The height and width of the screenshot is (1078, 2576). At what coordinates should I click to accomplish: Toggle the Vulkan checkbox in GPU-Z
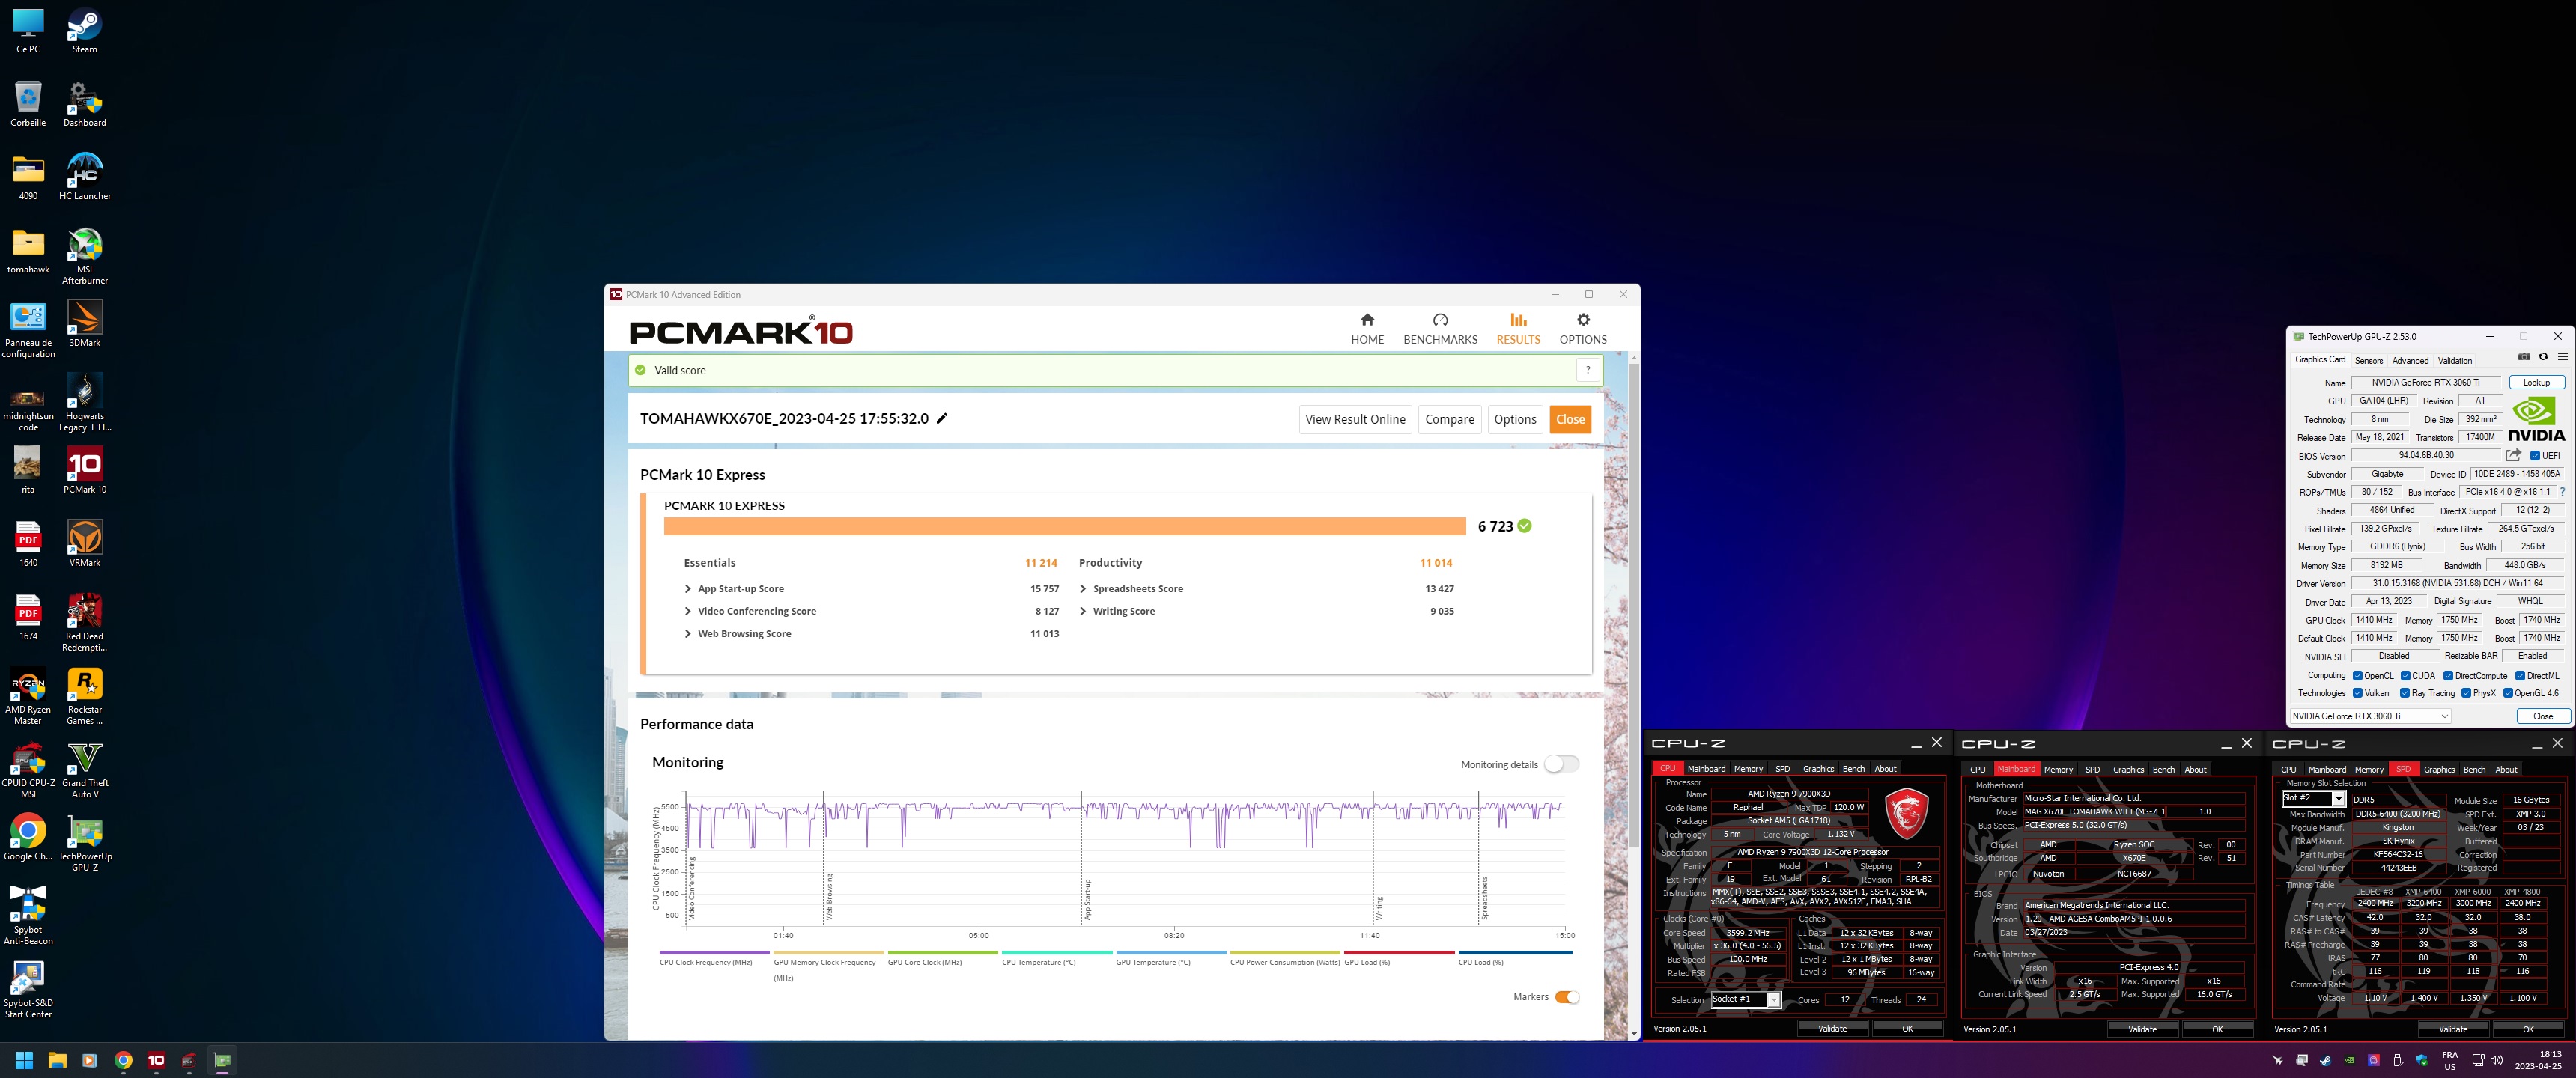point(2358,693)
